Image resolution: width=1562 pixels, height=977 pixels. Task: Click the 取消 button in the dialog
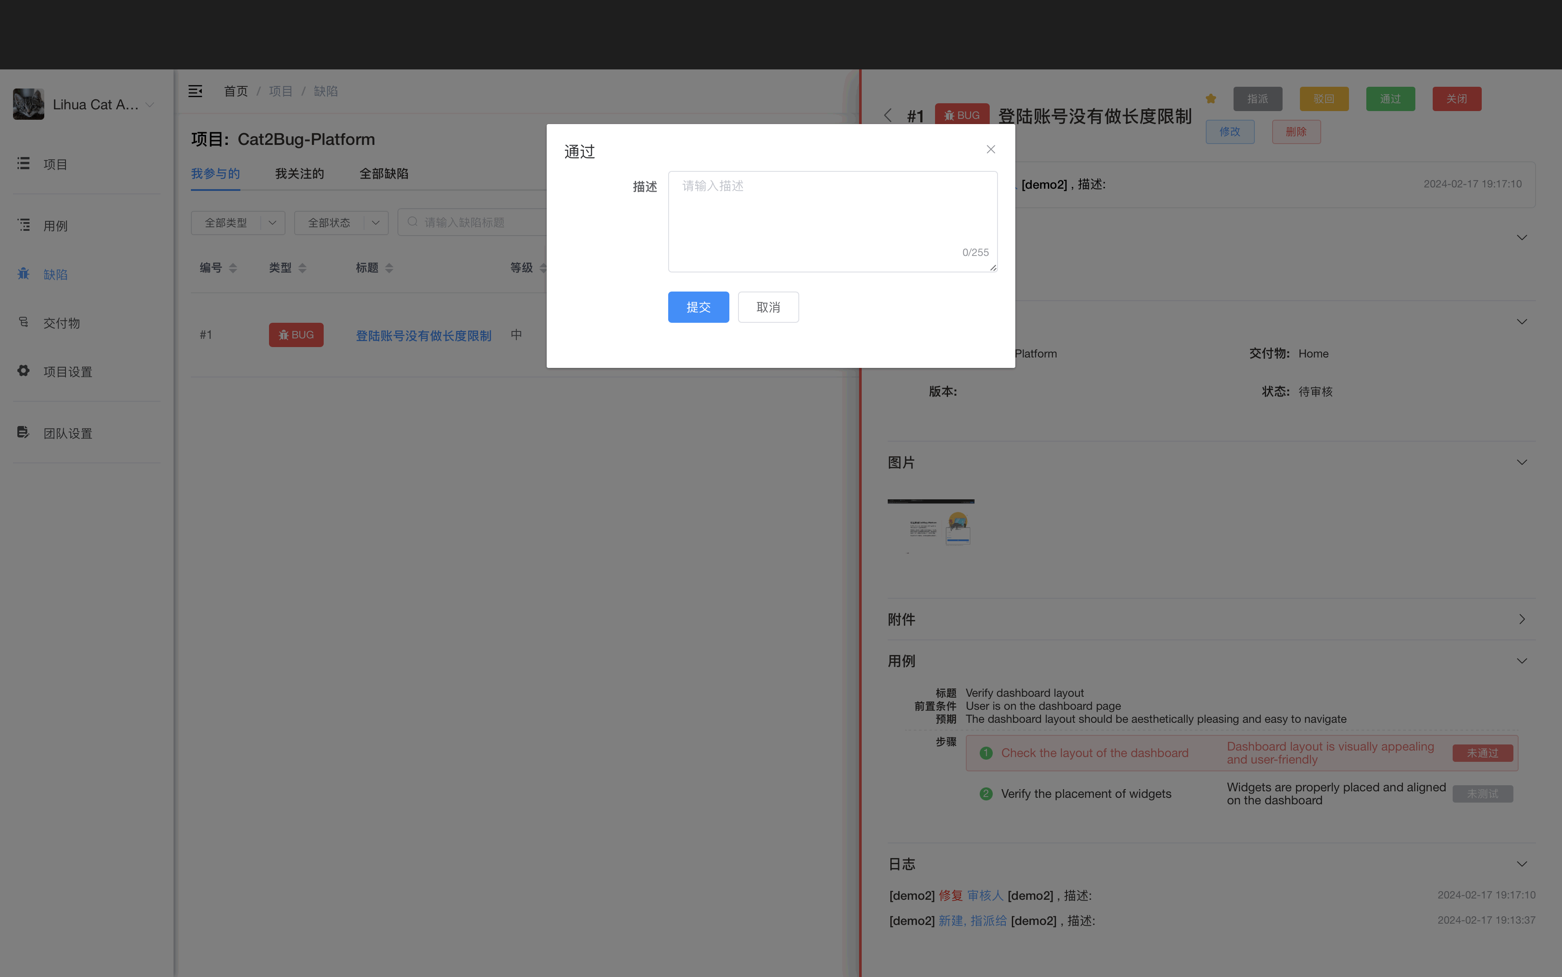(x=768, y=307)
